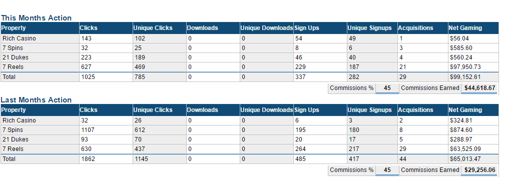This screenshot has width=505, height=180.
Task: Click the 1862 total clicks cell
Action: tap(106, 159)
